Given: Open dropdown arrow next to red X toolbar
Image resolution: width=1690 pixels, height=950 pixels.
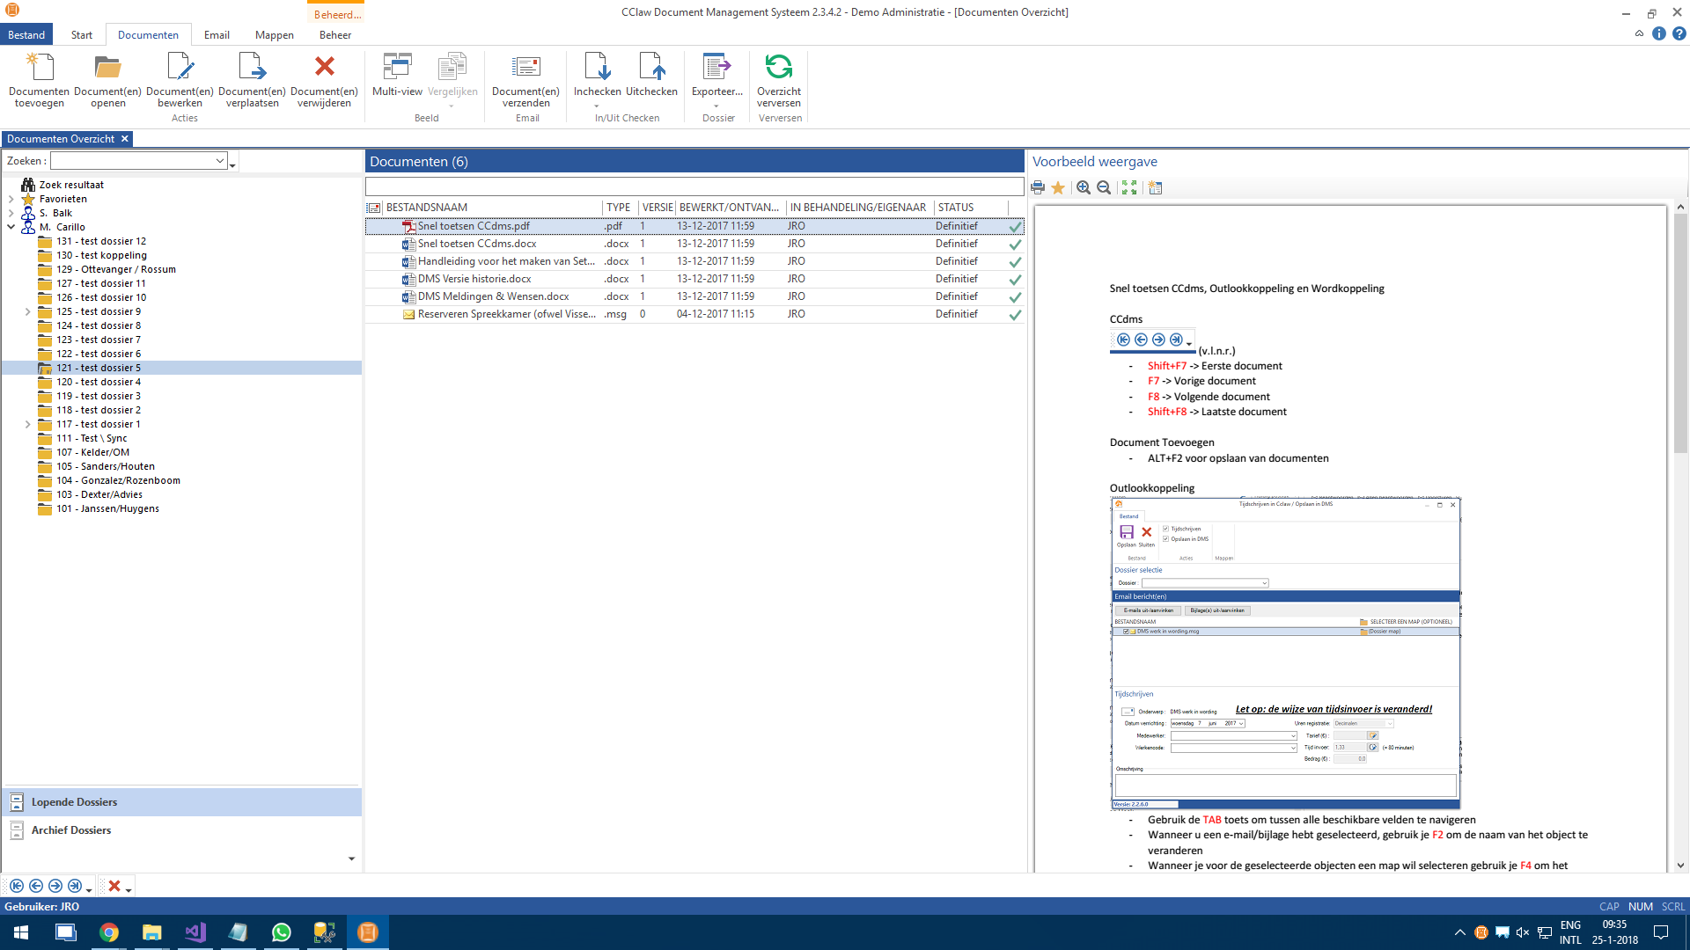Looking at the screenshot, I should tap(129, 890).
